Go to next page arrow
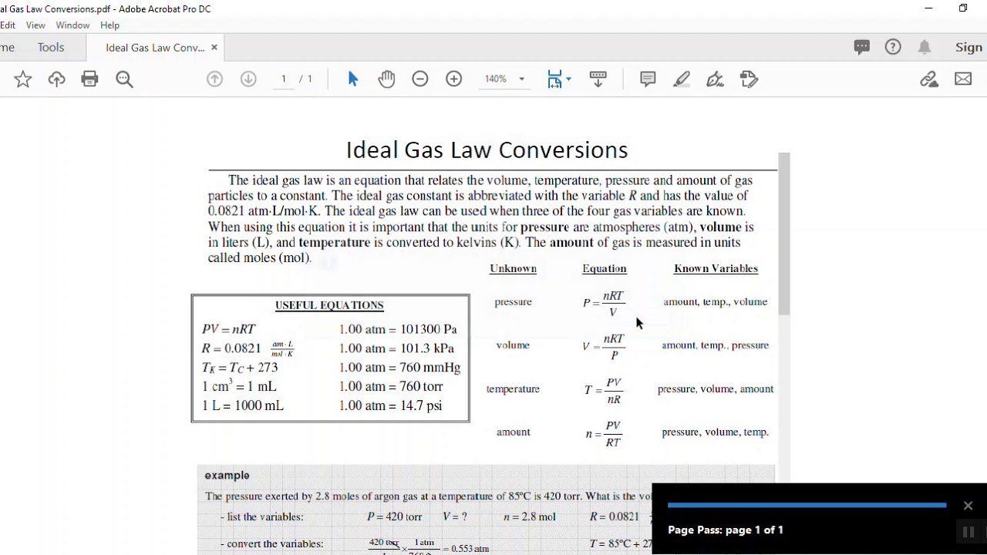The image size is (987, 555). pos(248,79)
